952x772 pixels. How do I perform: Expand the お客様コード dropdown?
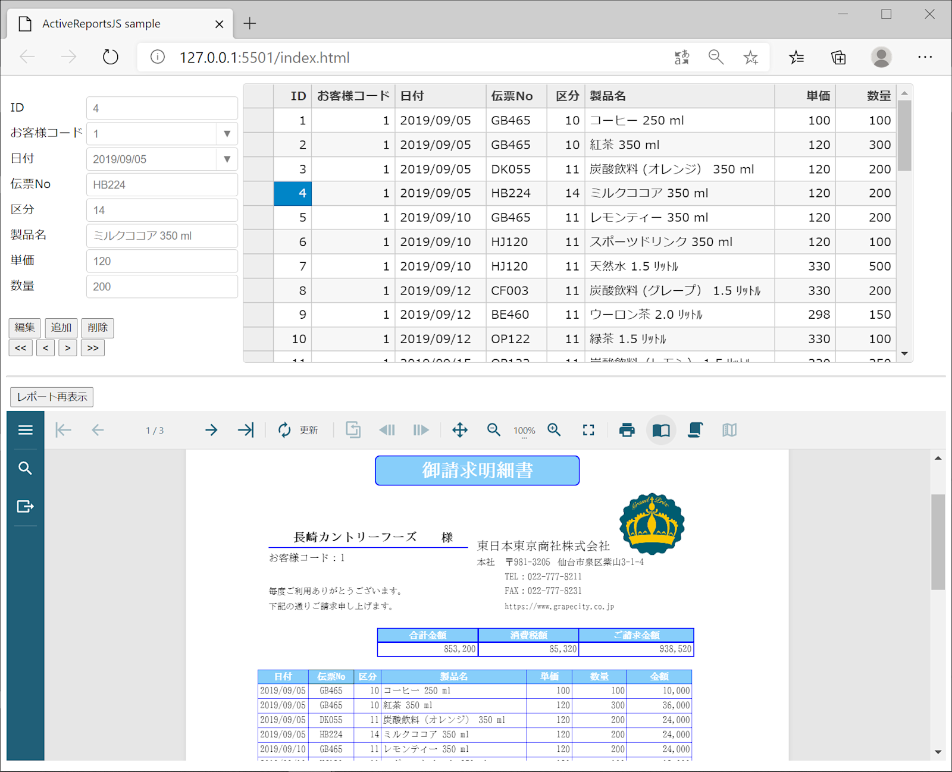point(227,134)
